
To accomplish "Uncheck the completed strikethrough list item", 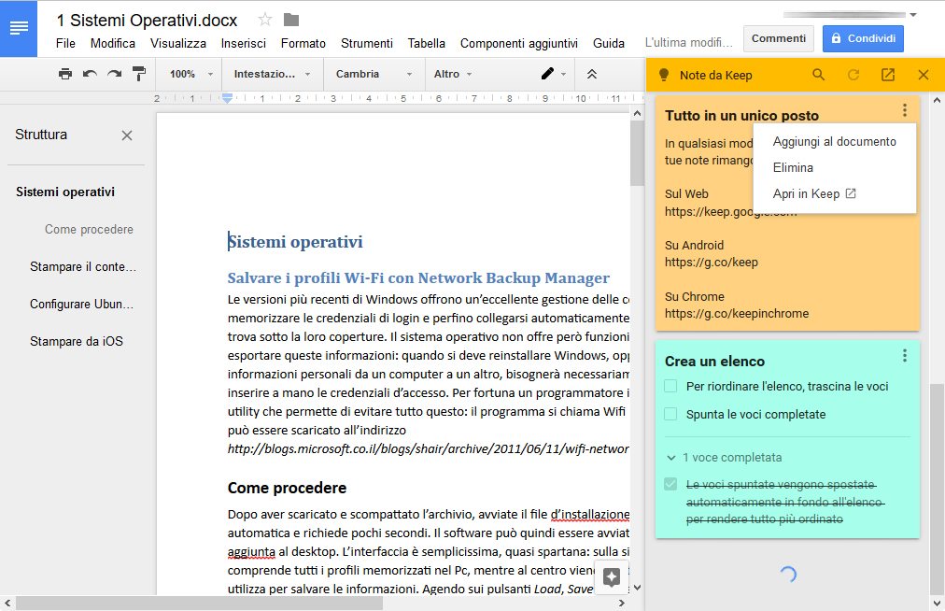I will pyautogui.click(x=670, y=484).
